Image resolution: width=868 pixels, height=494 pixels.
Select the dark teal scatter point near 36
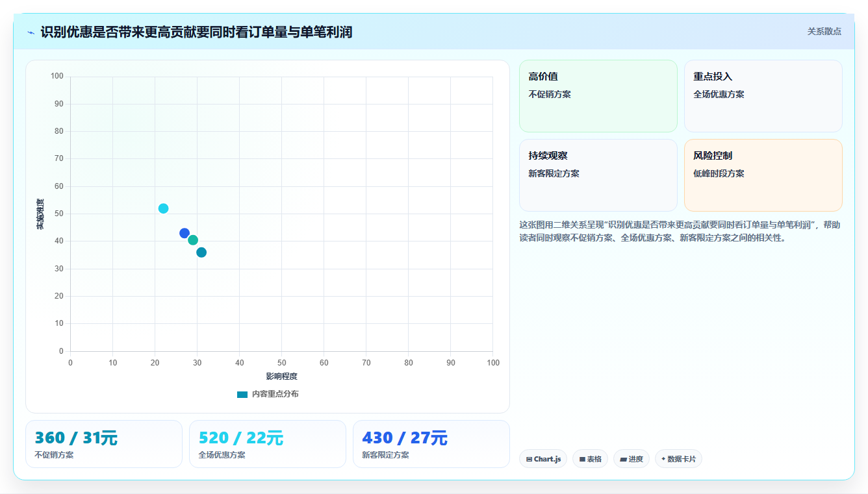201,253
